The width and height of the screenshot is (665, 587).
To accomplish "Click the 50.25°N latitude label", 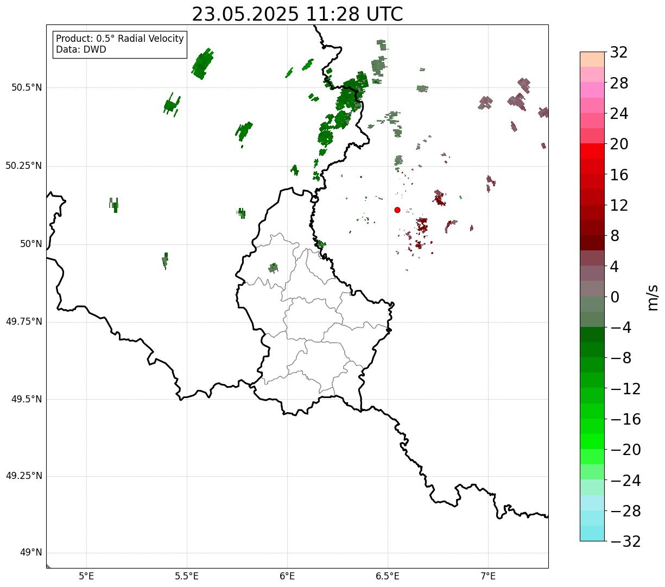I will coord(24,166).
